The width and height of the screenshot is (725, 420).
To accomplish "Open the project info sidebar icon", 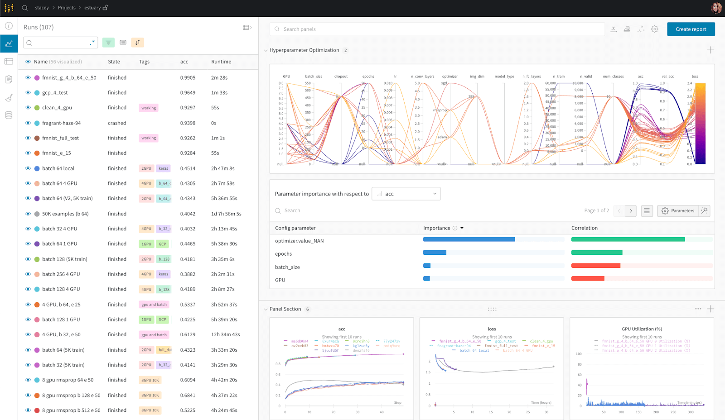I will point(9,26).
